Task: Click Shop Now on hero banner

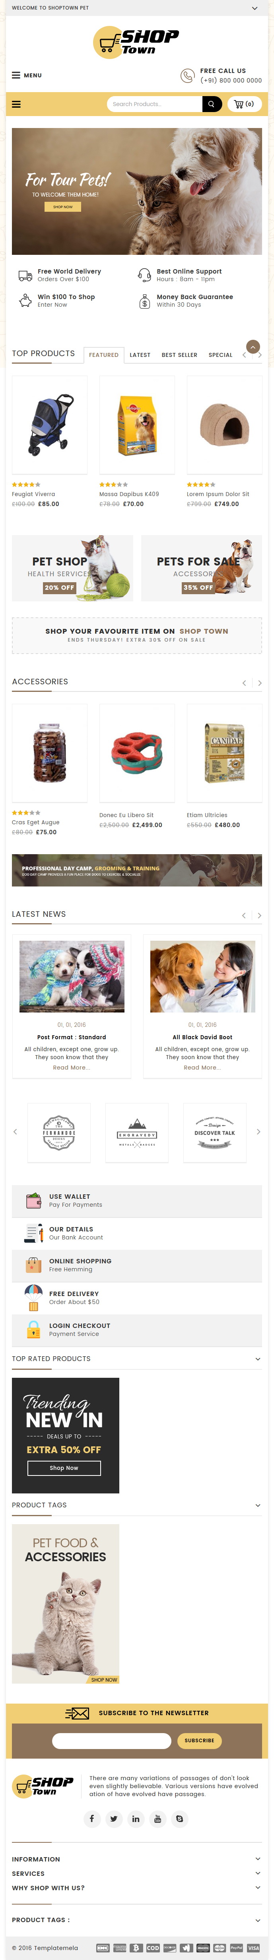Action: [x=63, y=207]
